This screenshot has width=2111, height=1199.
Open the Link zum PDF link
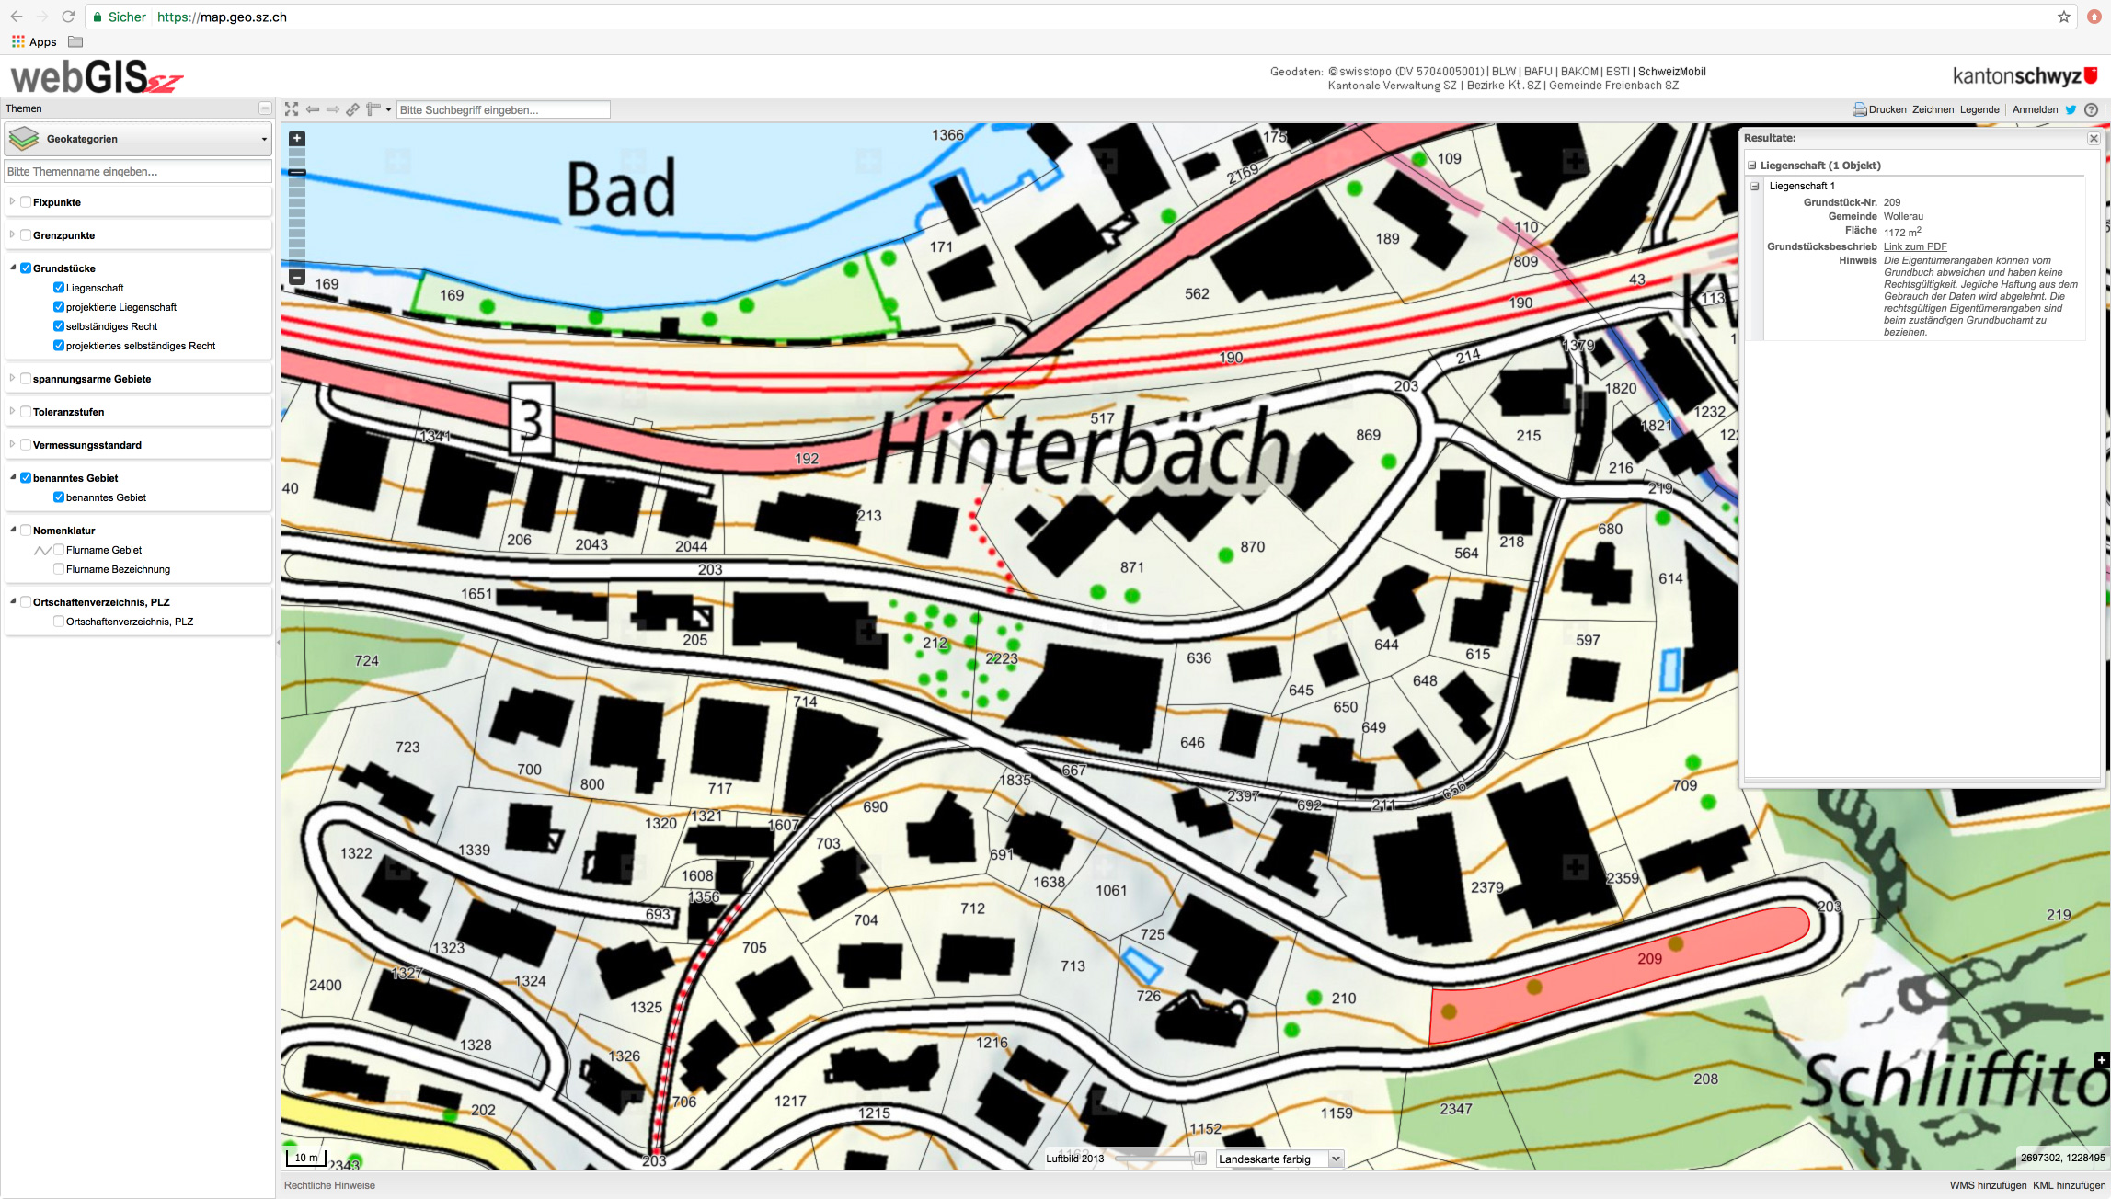(x=1915, y=246)
